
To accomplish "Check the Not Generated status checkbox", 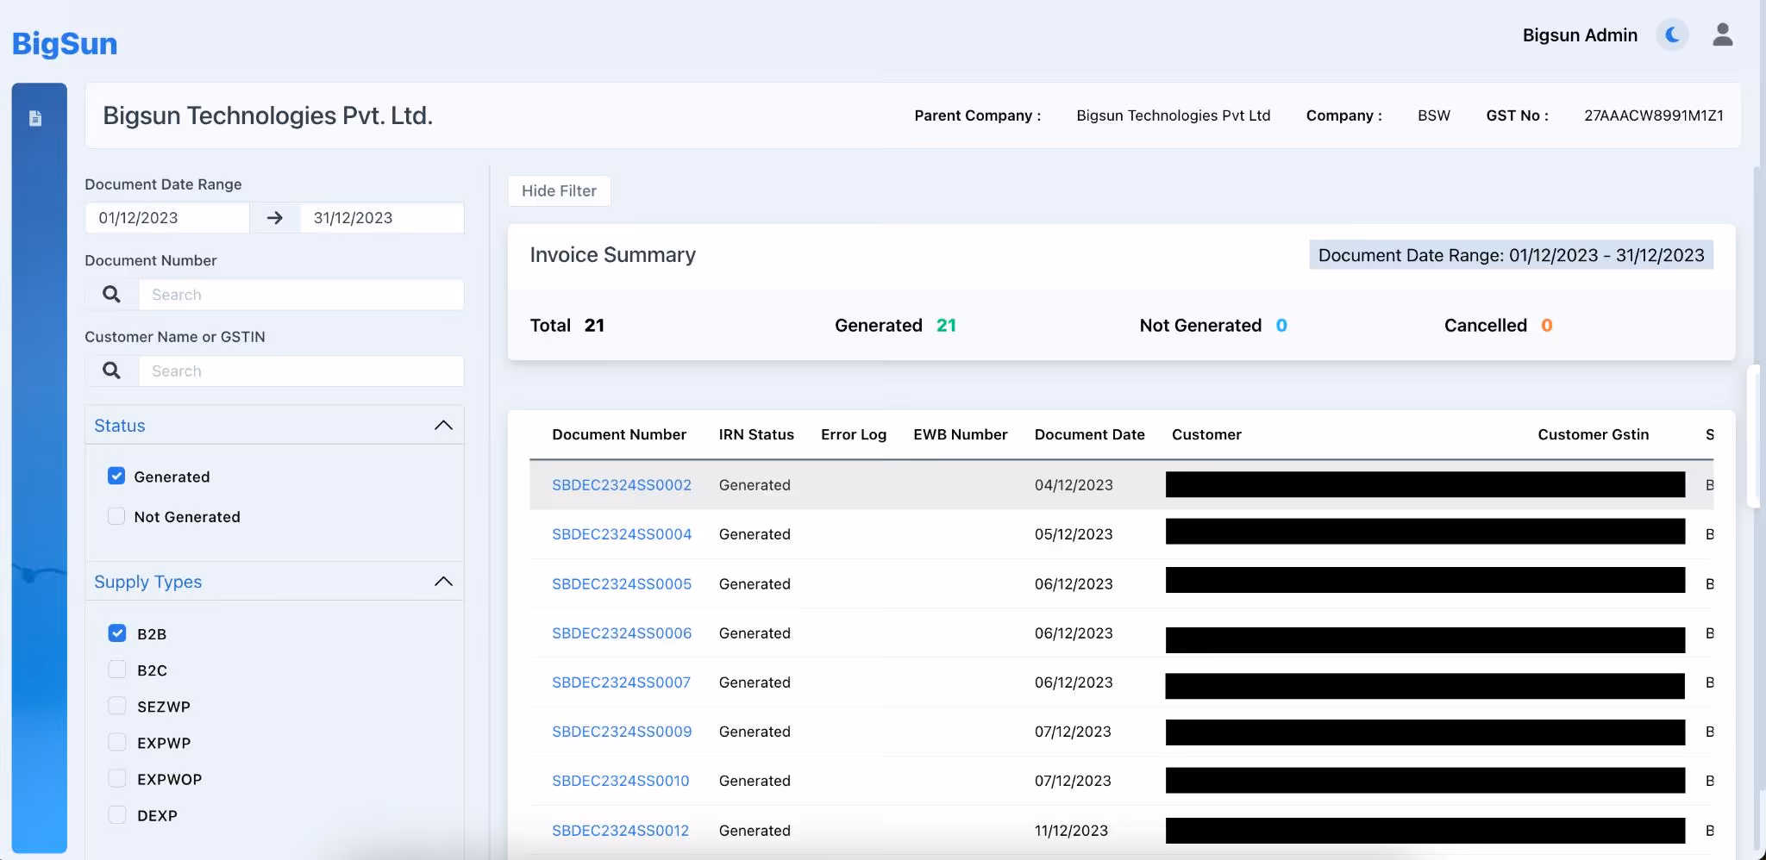I will click(116, 516).
